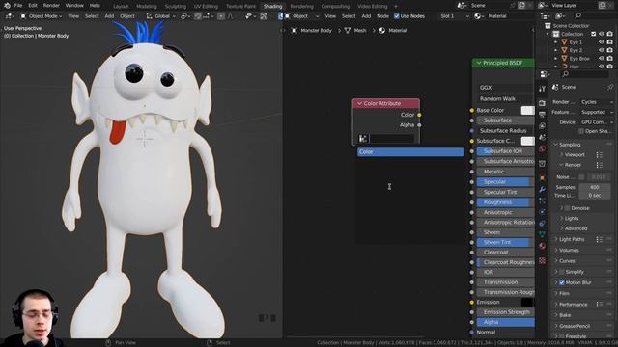Open the node editor Node menu
The image size is (618, 347).
[x=382, y=16]
